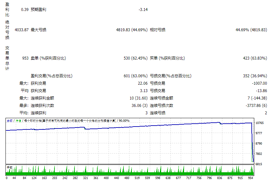This screenshot has height=180, width=272.
Task: Click the 净值 legend label on the chart
Action: [19, 121]
